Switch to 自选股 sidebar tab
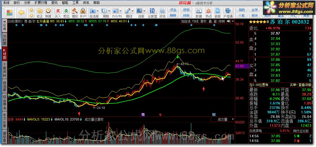 [x=5, y=86]
